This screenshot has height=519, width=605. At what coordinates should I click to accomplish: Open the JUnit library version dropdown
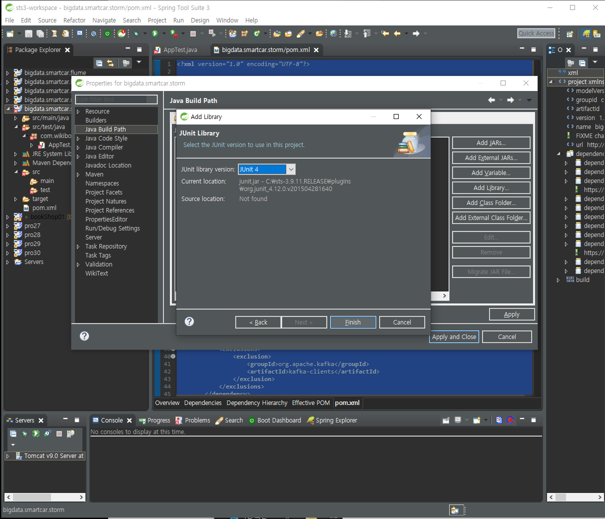pyautogui.click(x=291, y=169)
